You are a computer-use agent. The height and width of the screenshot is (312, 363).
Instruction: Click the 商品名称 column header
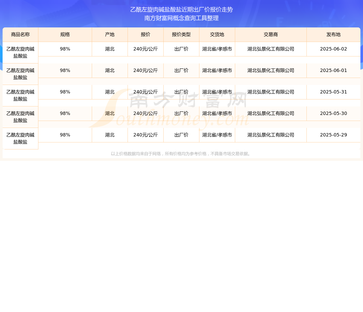tap(20, 35)
